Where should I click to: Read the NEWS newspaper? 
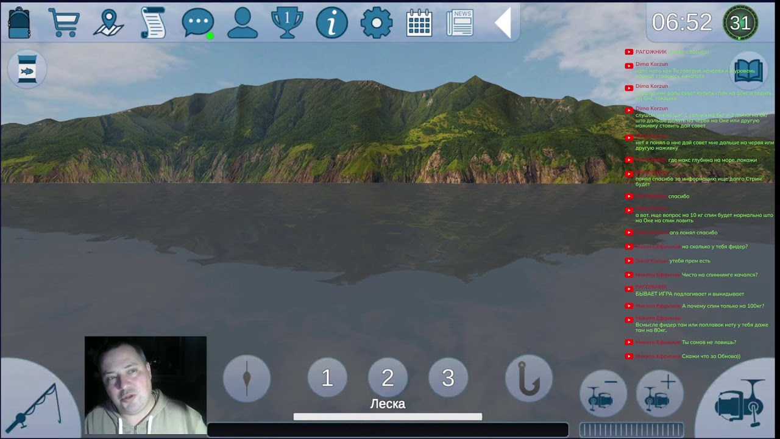[460, 23]
